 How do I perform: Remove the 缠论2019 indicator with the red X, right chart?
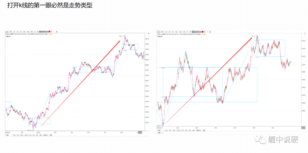[157, 36]
